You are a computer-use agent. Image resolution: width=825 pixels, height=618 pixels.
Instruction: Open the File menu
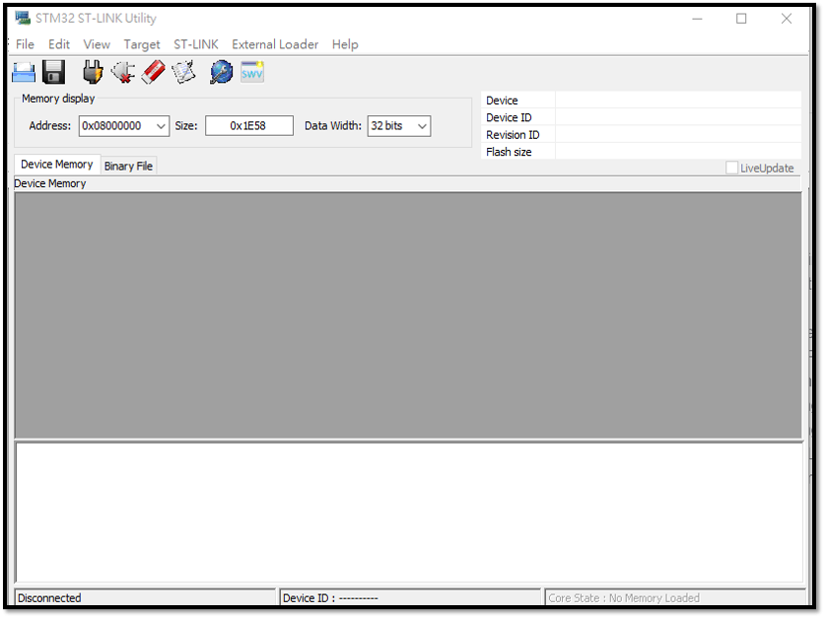coord(25,44)
